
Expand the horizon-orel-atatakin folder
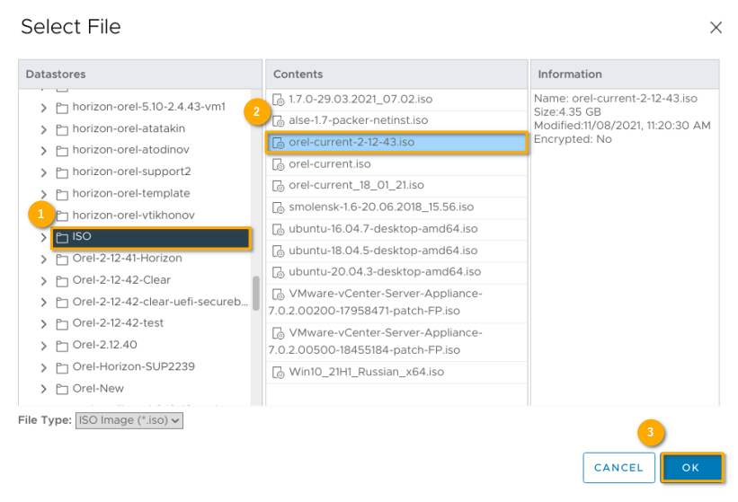click(x=43, y=128)
